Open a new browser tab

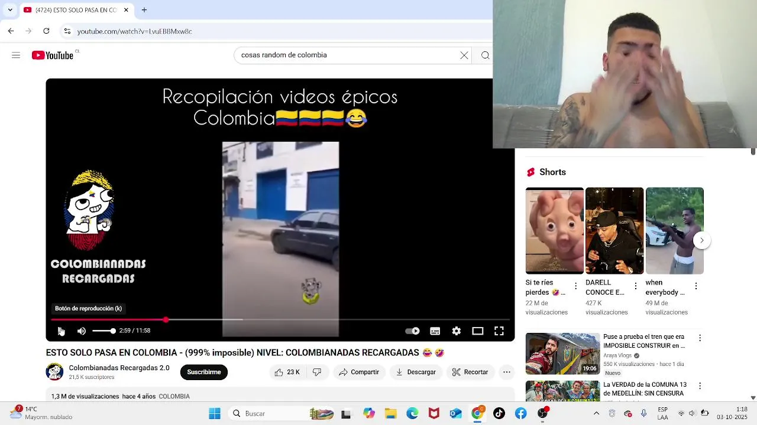click(x=144, y=10)
